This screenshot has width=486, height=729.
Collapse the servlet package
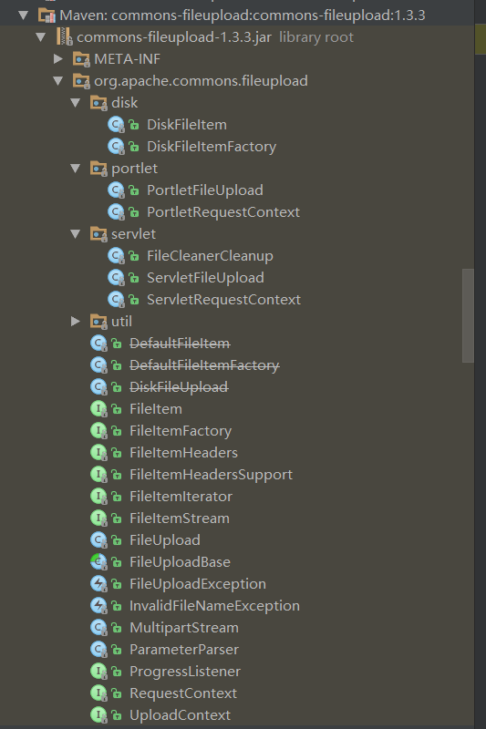pos(76,234)
